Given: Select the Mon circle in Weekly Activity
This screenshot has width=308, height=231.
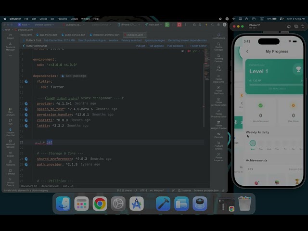Looking at the screenshot, I should point(253,143).
